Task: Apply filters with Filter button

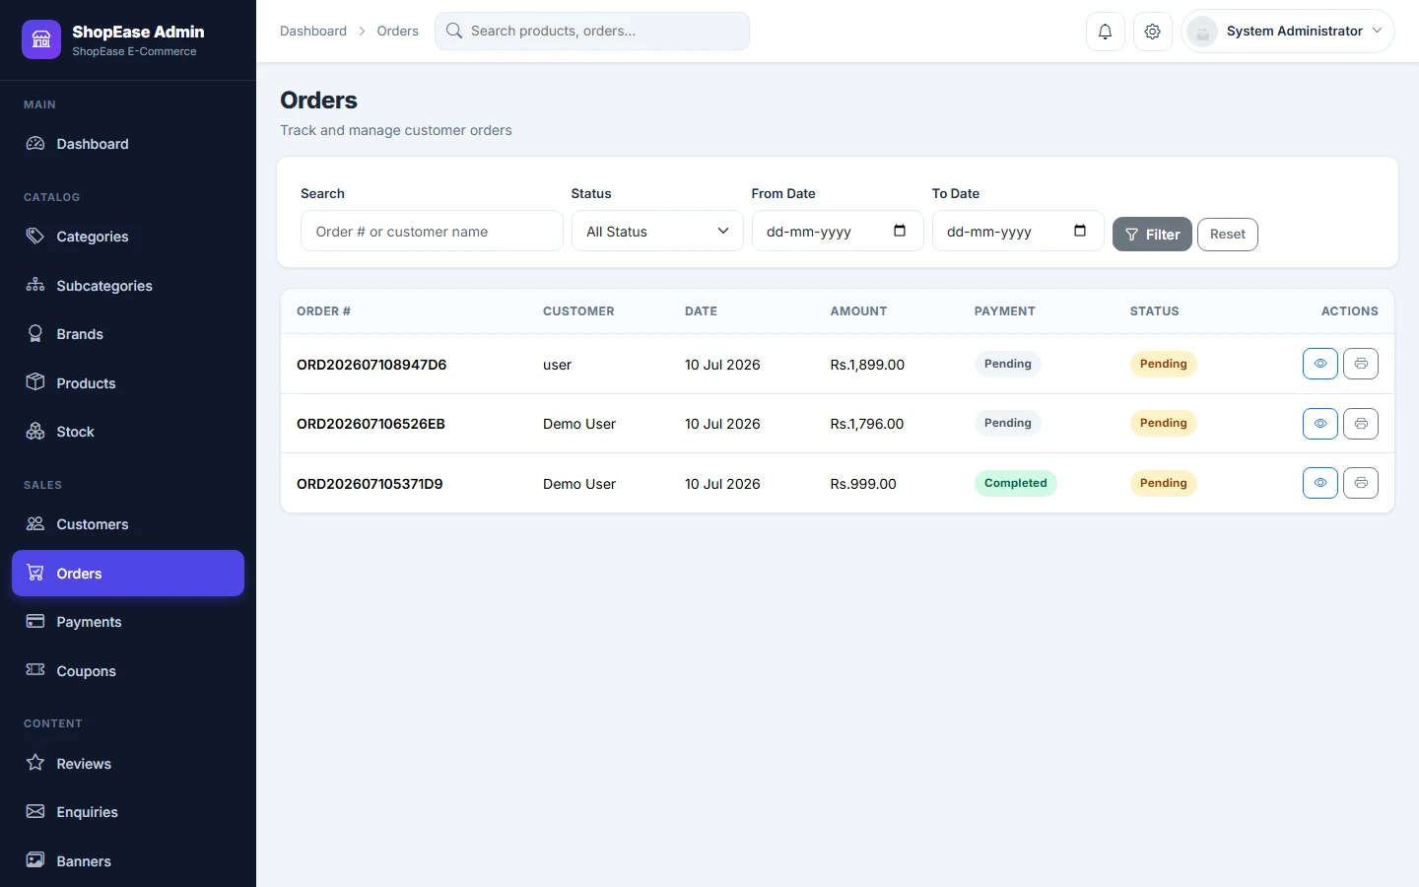Action: point(1152,235)
